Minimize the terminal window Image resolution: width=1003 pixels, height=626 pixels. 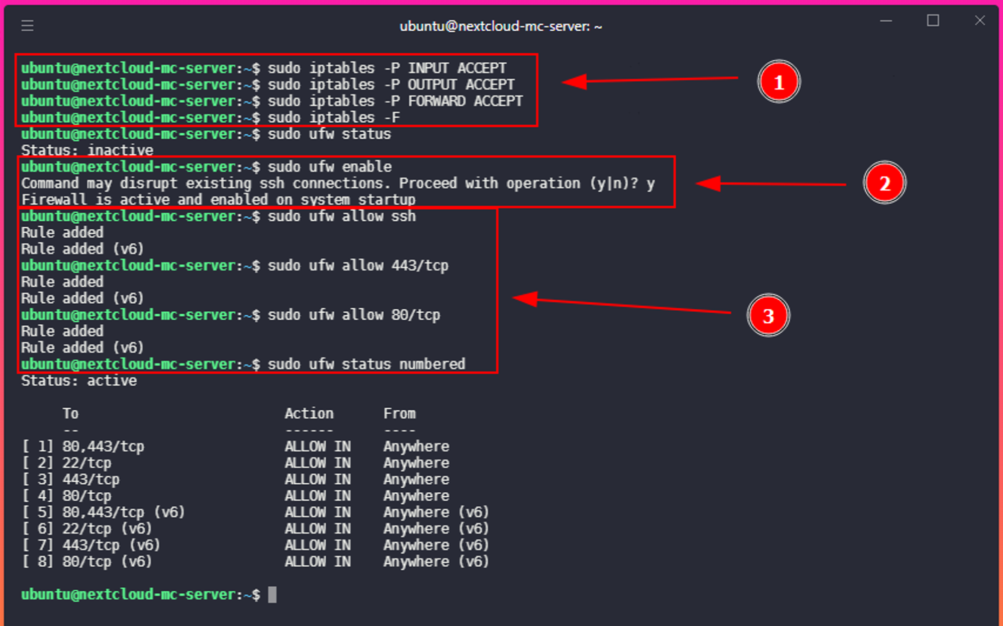886,21
